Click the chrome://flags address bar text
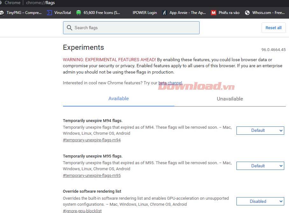This screenshot has height=213, width=289. [x=40, y=3]
